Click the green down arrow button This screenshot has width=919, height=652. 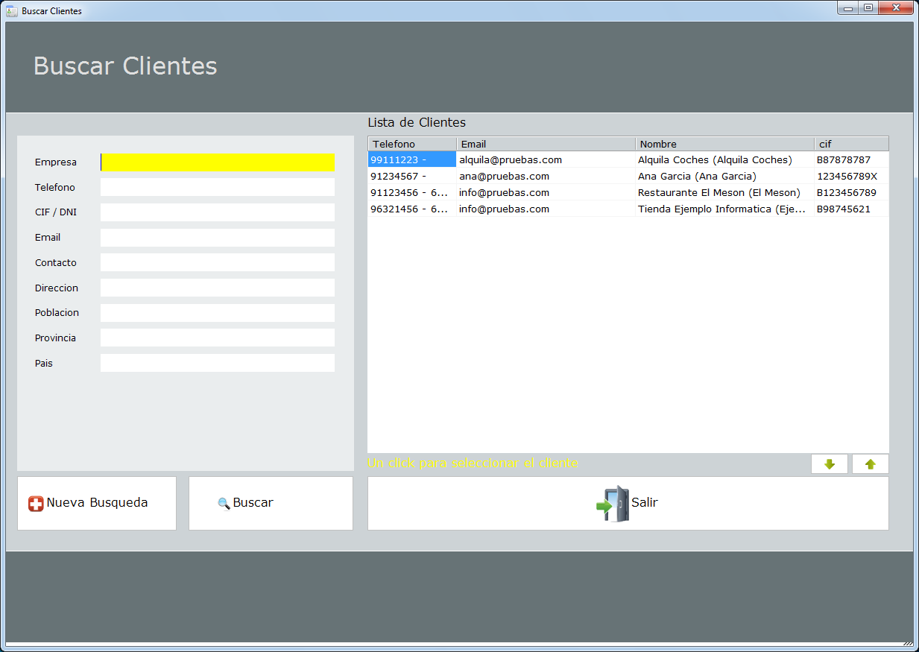[x=829, y=464]
